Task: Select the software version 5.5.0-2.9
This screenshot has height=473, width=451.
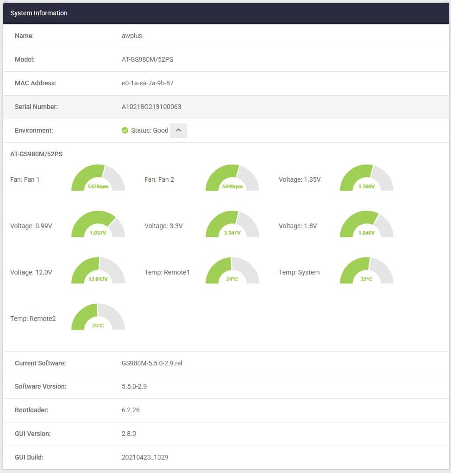Action: (x=134, y=386)
